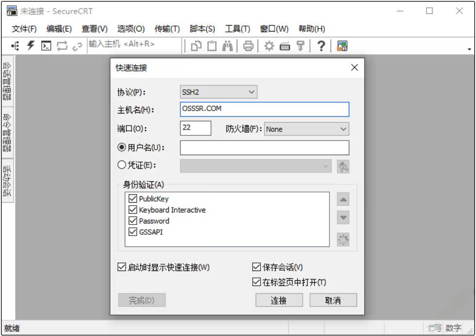Click the 输入主机 Alt+R host box
476x336 pixels.
[134, 46]
